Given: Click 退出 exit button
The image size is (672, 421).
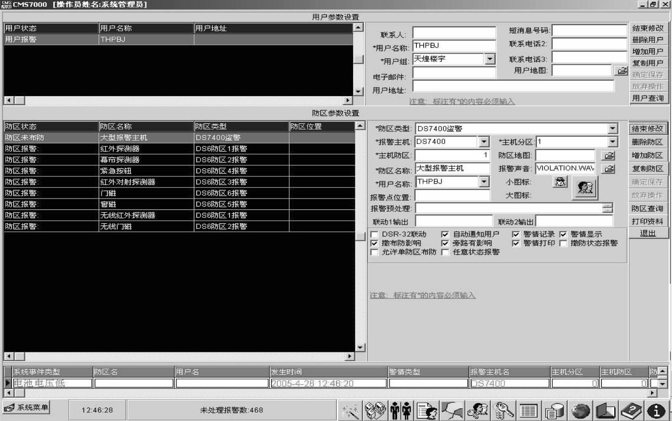Looking at the screenshot, I should [x=648, y=233].
